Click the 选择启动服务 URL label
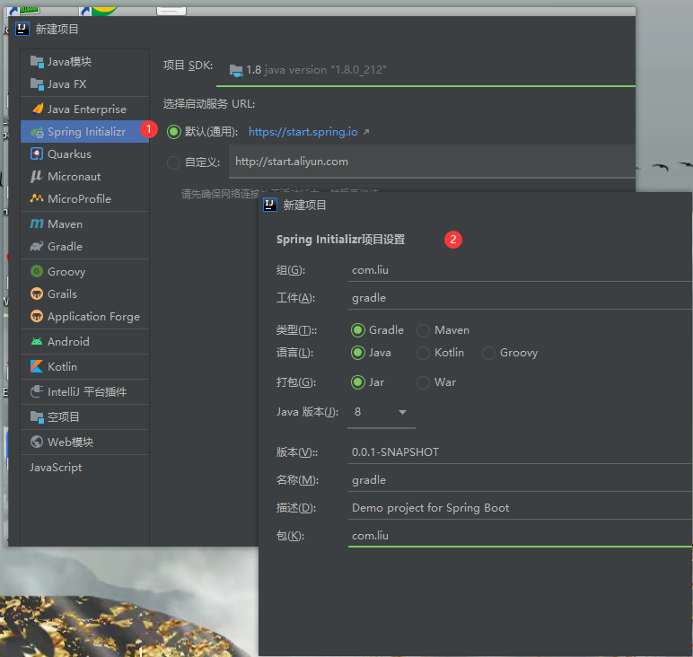 click(209, 104)
